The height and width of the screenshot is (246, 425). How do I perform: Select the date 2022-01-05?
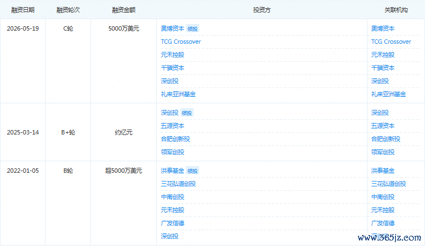(x=23, y=171)
